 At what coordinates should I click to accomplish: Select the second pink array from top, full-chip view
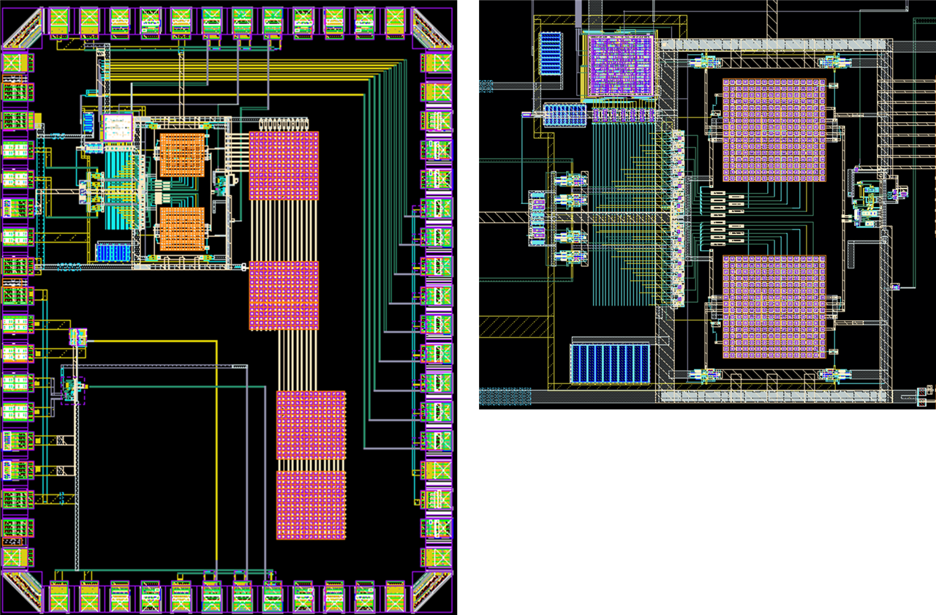click(x=284, y=295)
